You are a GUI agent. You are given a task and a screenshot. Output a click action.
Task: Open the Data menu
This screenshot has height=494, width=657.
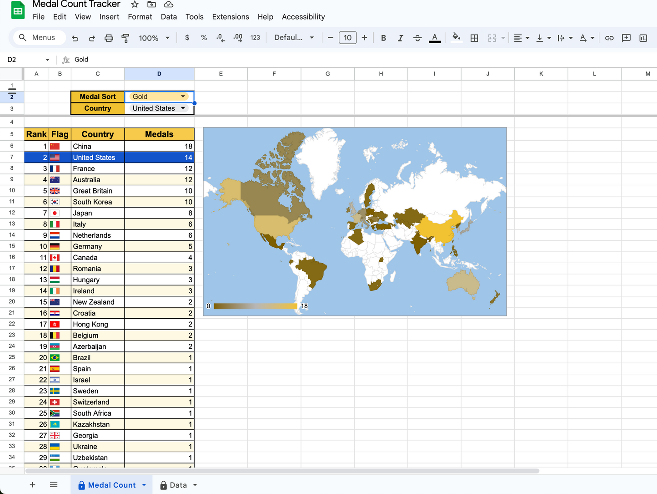coord(169,17)
